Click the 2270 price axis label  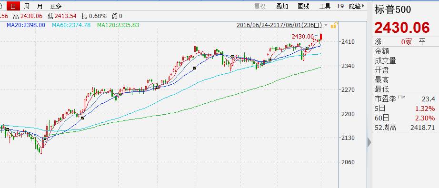pyautogui.click(x=348, y=90)
